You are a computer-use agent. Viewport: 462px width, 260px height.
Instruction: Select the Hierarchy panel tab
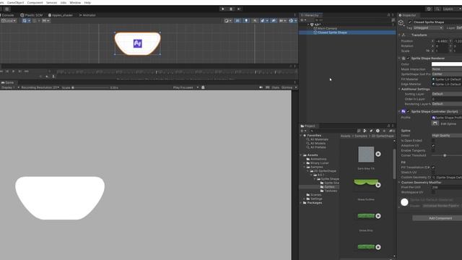(311, 15)
